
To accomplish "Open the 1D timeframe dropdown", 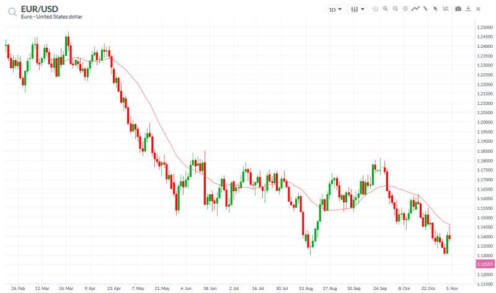I will 335,9.
